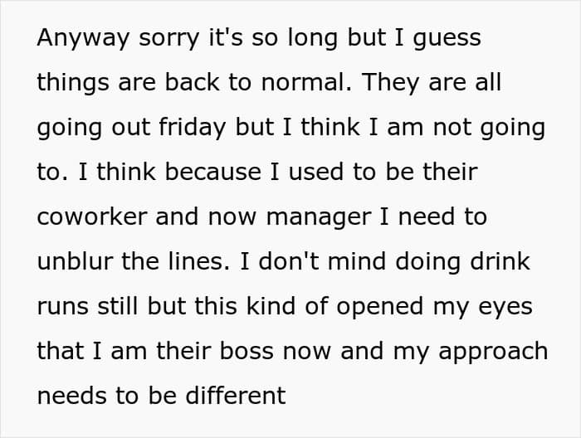Select the word "don't" in the paragraph
581x438 pixels.
[289, 261]
